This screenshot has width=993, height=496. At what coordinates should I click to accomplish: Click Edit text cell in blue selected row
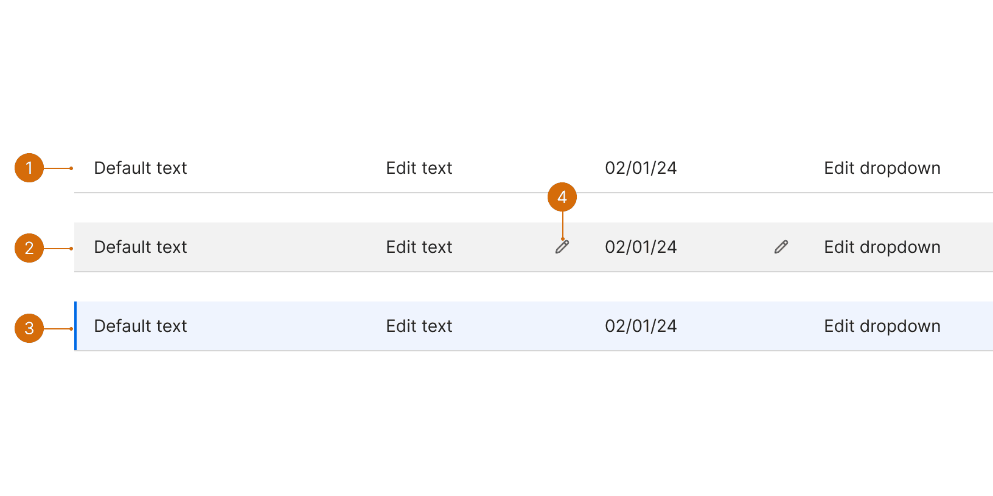(419, 326)
